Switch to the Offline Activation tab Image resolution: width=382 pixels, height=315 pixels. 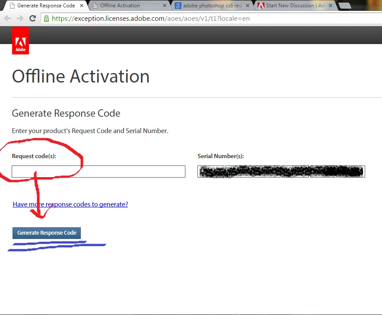coord(129,6)
